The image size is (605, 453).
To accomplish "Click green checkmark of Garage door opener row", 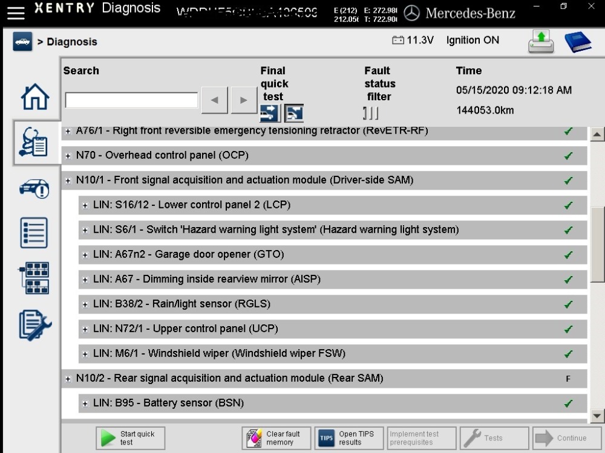I will coord(568,255).
